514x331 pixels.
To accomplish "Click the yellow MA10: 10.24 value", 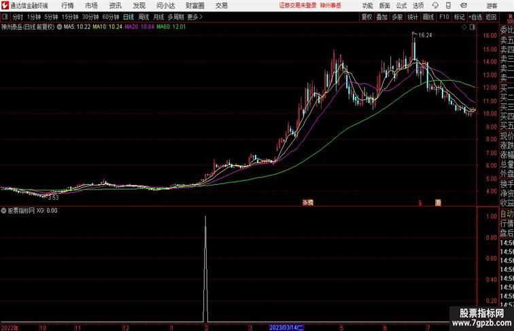I will (107, 27).
